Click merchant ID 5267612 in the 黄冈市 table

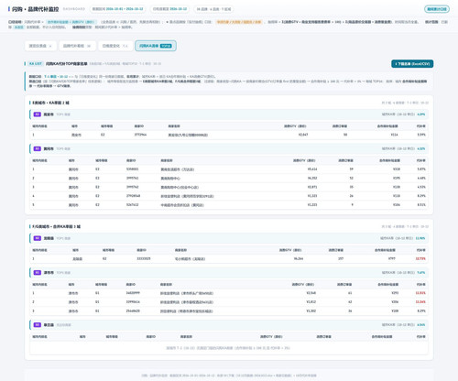pos(133,205)
